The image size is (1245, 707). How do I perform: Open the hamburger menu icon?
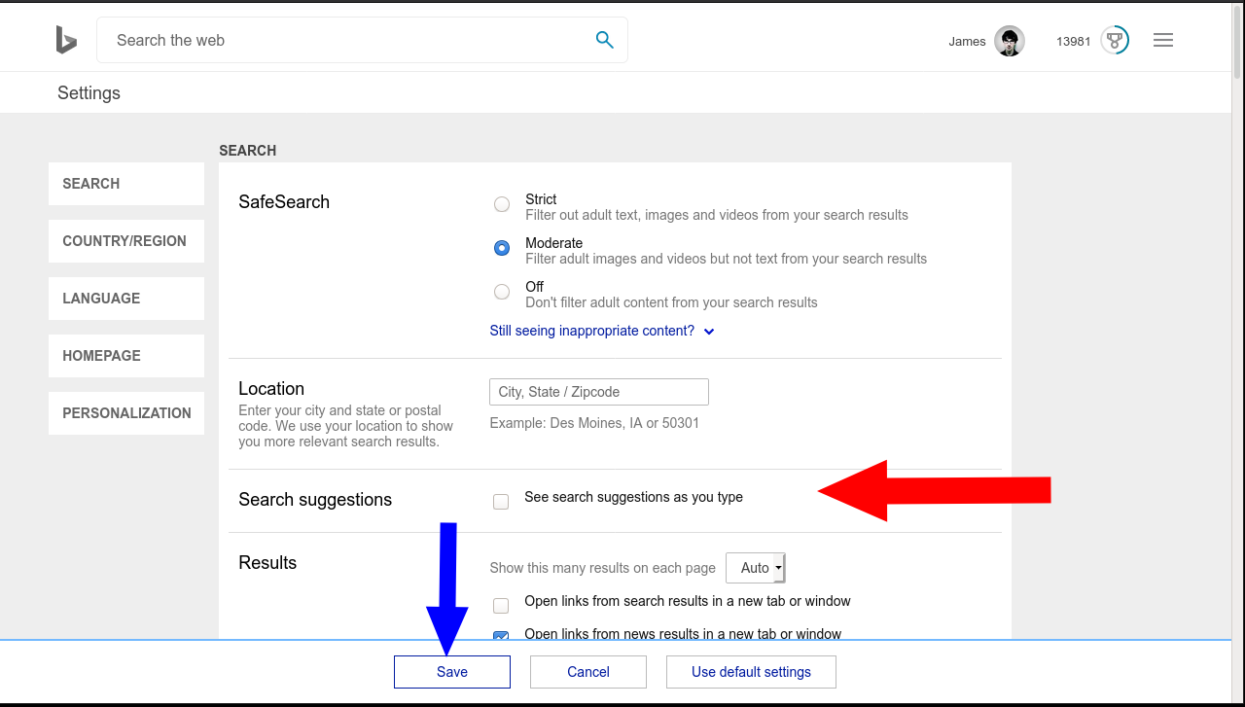coord(1163,40)
